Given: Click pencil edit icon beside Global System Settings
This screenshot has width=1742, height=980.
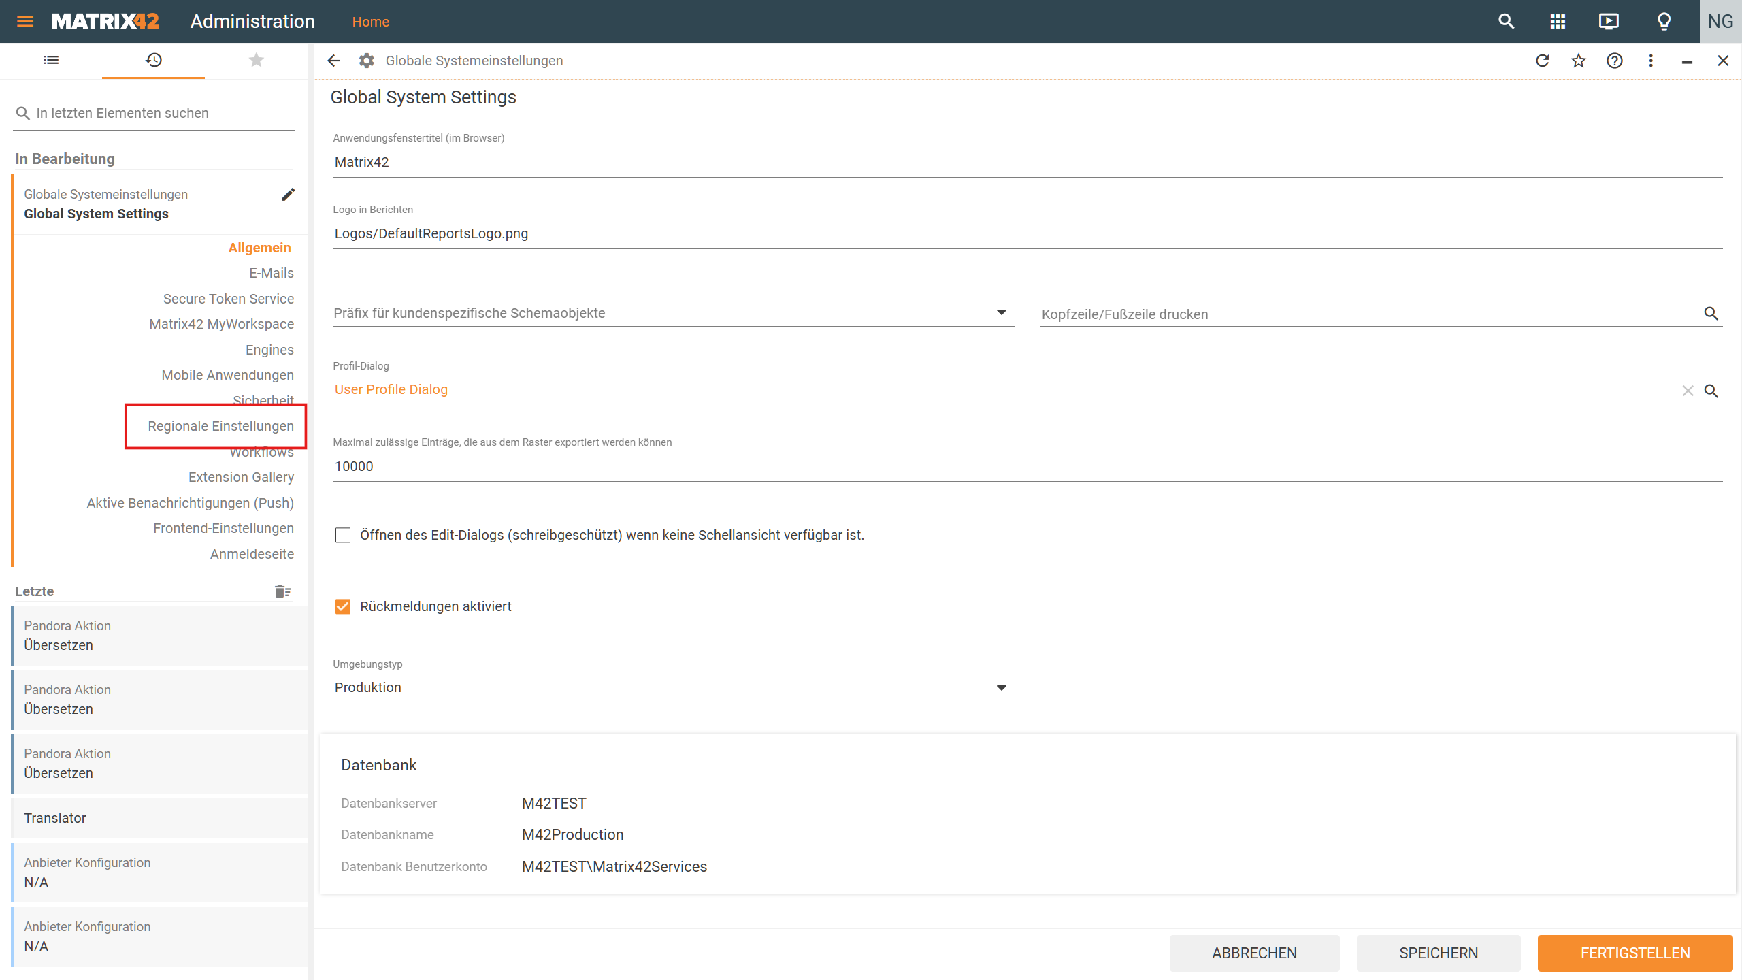Looking at the screenshot, I should (x=289, y=195).
